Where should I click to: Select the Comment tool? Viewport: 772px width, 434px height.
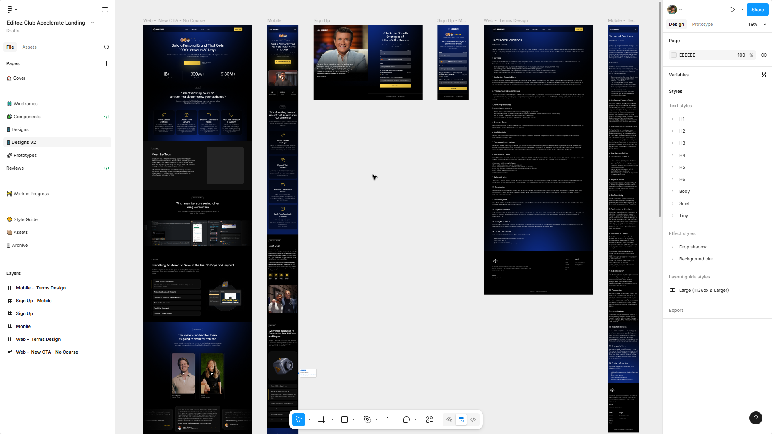click(x=407, y=420)
